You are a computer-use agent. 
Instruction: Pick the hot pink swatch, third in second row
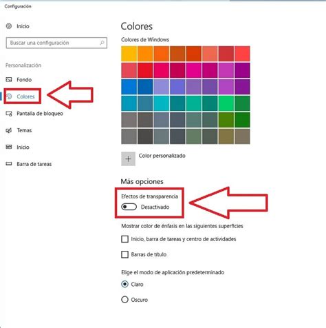pos(162,70)
